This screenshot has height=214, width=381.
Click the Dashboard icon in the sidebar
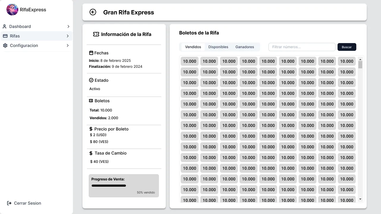5,26
